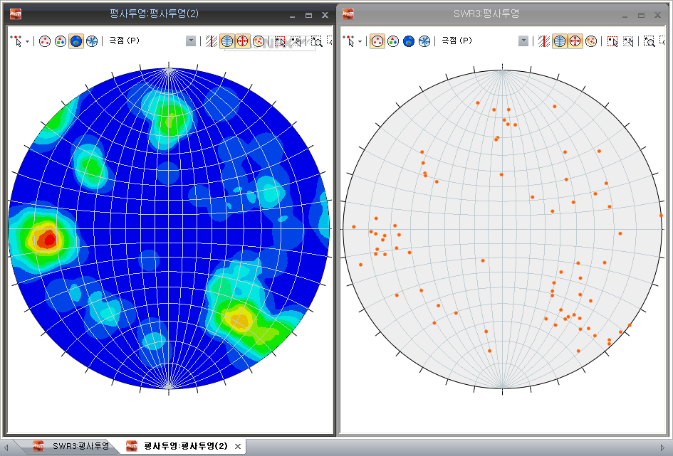Select contour plot icon in SWR3 window
The image size is (673, 456).
409,41
